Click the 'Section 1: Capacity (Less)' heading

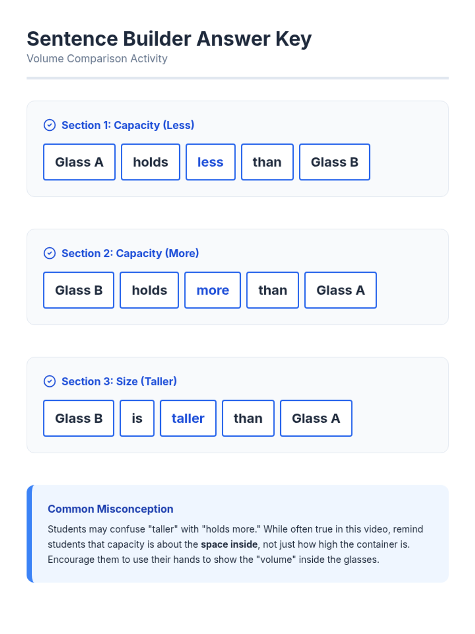pos(128,125)
